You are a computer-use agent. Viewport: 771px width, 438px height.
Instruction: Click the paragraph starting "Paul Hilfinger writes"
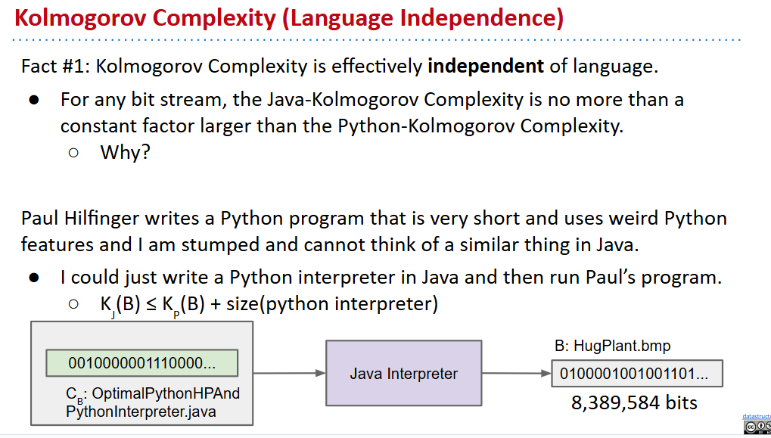click(374, 231)
